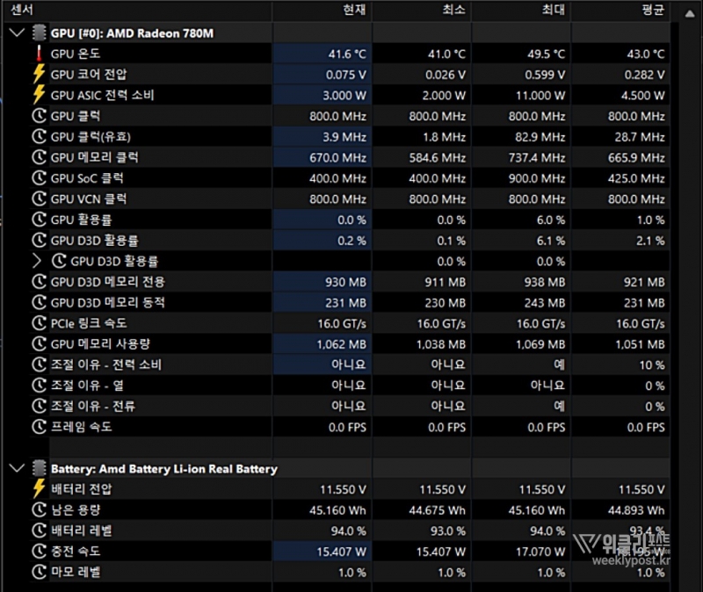703x592 pixels.
Task: Click the GPU 메모리 클럭 clock icon
Action: tap(39, 157)
